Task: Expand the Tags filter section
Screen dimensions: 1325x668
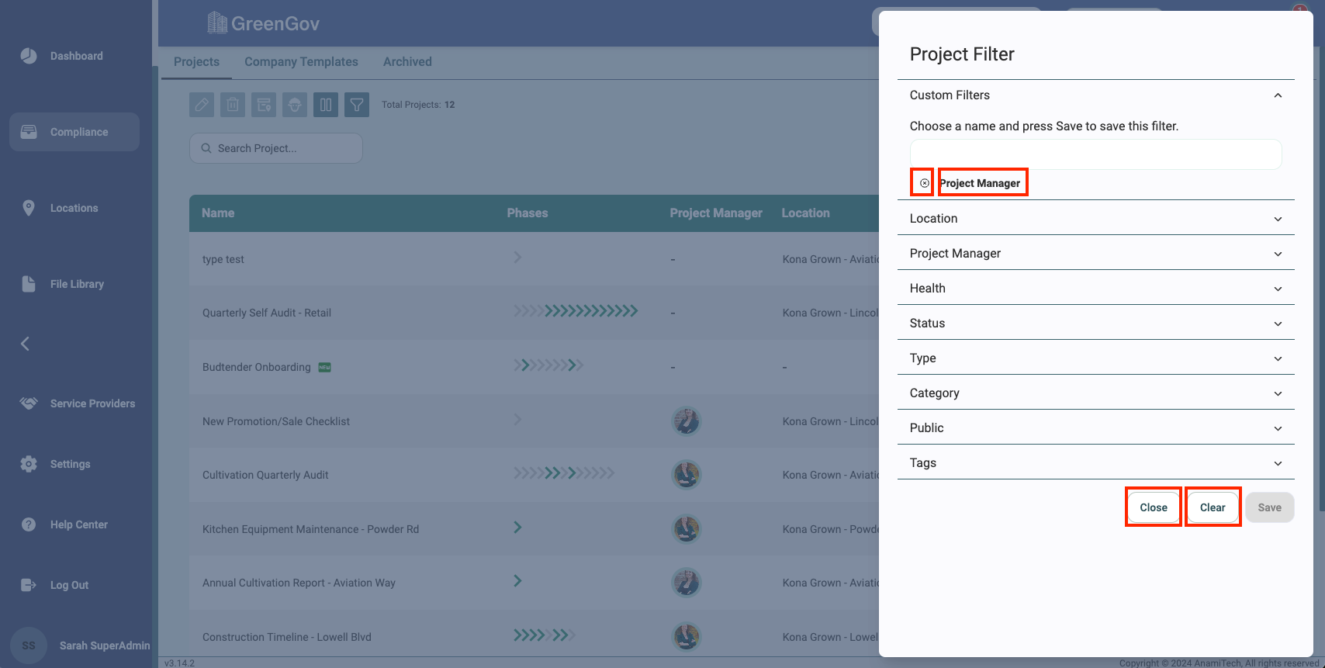Action: click(x=1096, y=462)
